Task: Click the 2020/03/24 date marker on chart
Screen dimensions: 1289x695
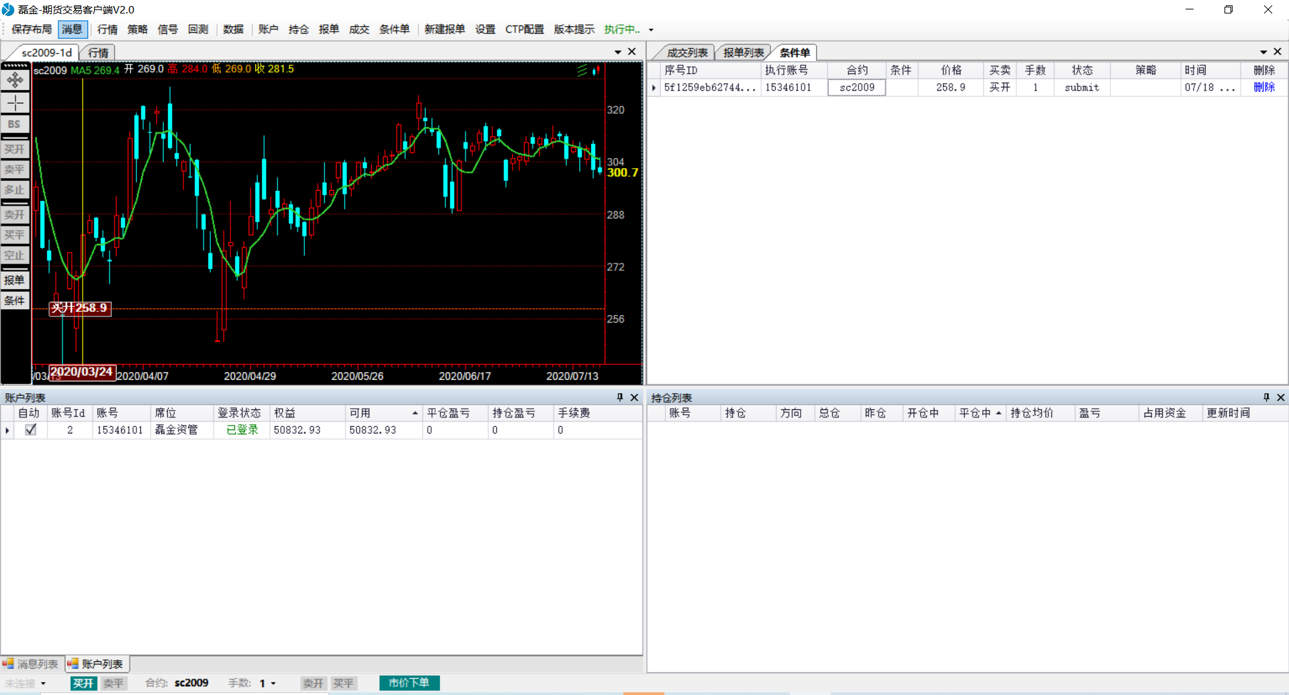Action: (82, 372)
